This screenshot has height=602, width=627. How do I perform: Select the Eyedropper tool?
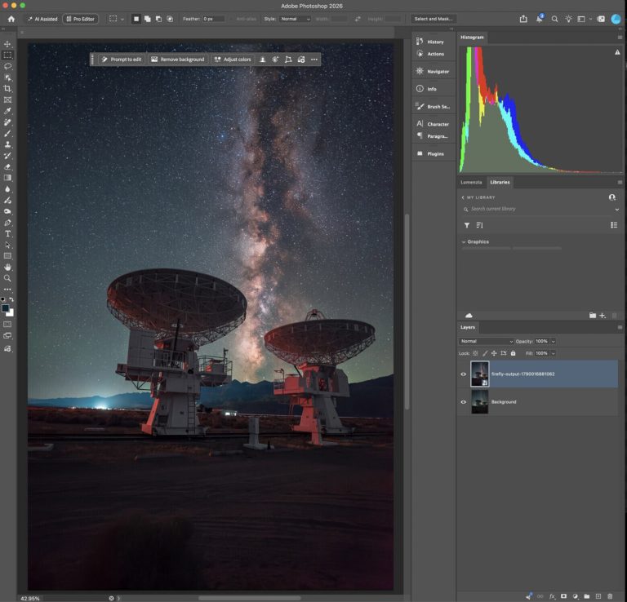tap(7, 111)
